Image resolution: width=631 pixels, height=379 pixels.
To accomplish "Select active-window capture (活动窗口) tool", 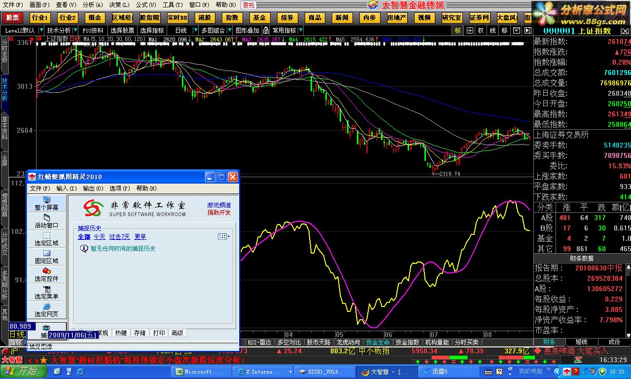I will (46, 221).
